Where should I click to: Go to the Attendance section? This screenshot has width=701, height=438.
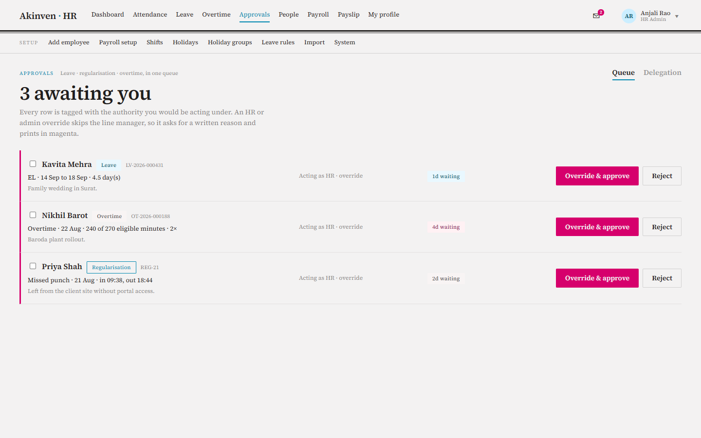tap(150, 15)
